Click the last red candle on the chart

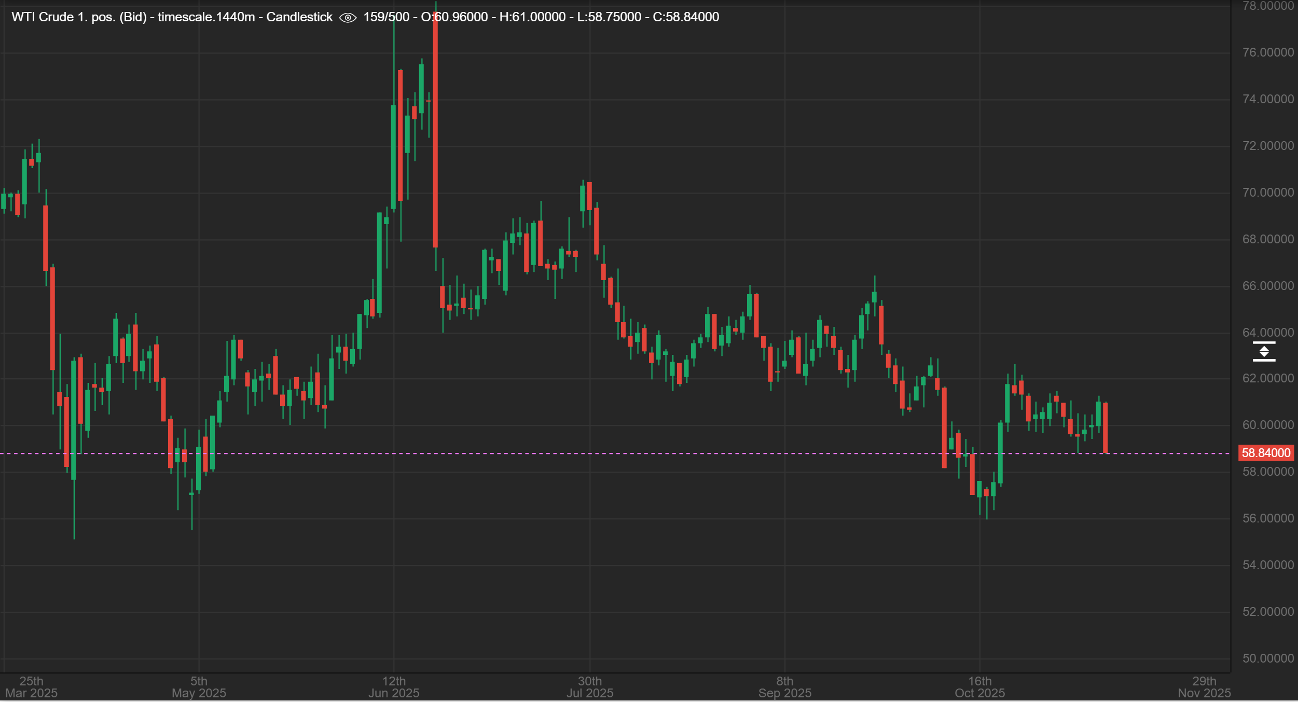tap(1106, 428)
